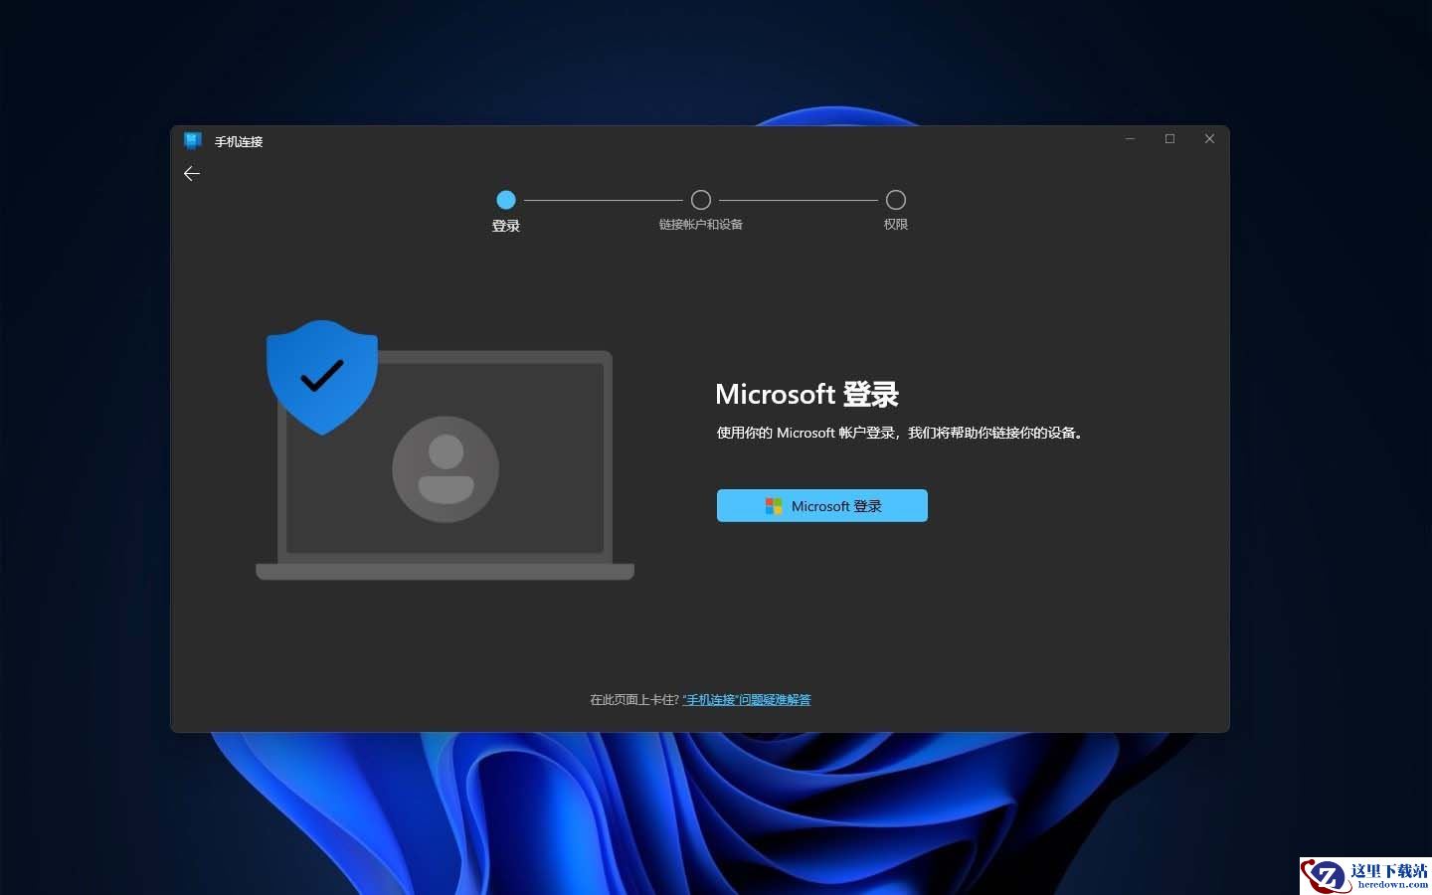This screenshot has height=895, width=1432.
Task: Click the Phone Link app icon in title bar
Action: point(193,141)
